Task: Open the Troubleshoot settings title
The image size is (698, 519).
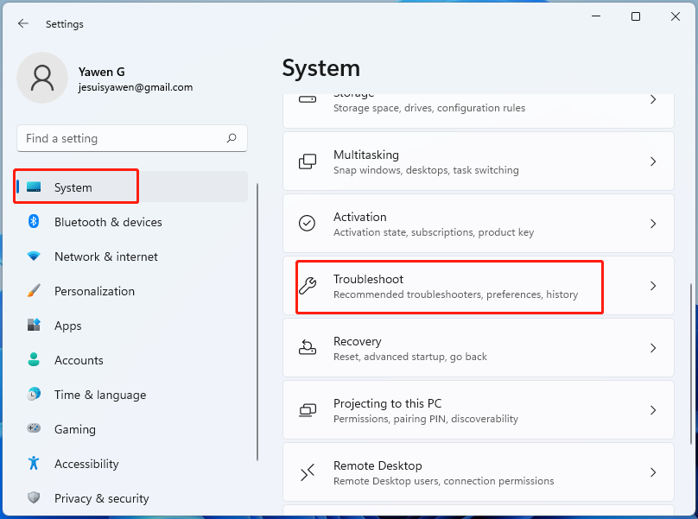Action: [x=368, y=279]
